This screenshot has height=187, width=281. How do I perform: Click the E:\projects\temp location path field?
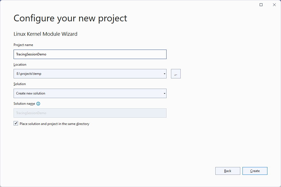[x=87, y=74]
